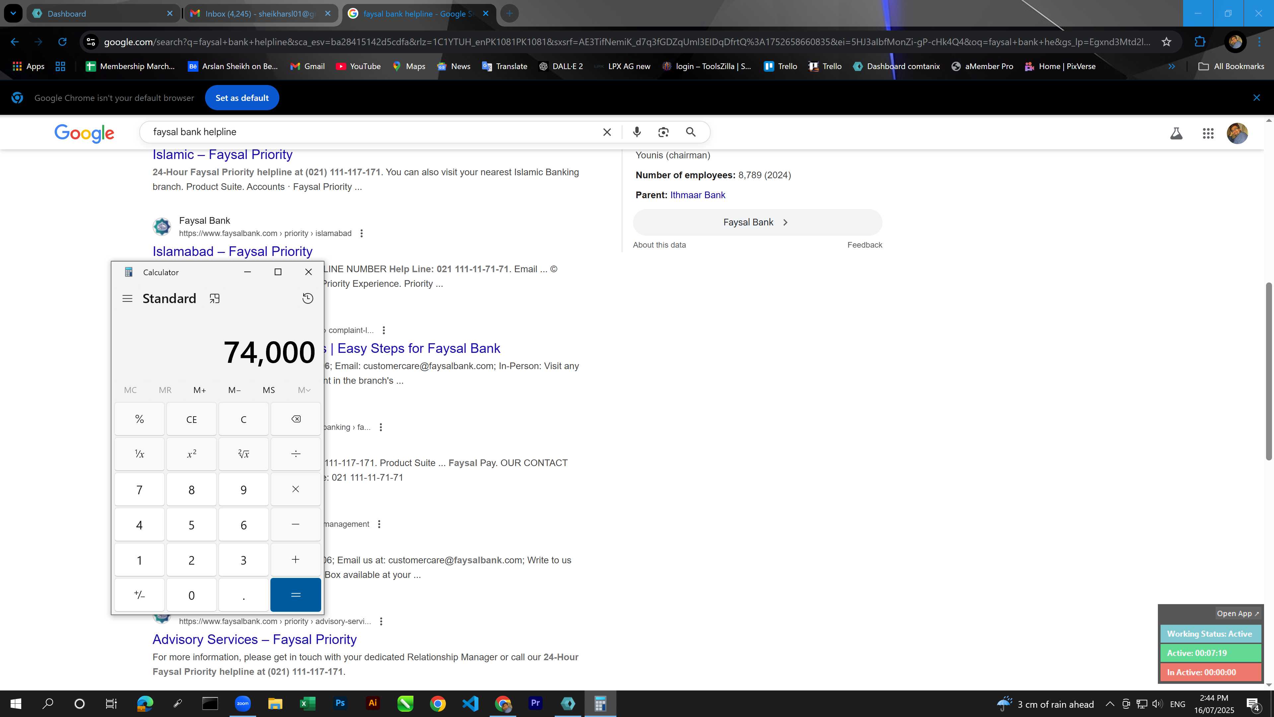
Task: Click the Calculator backspace key
Action: 296,419
